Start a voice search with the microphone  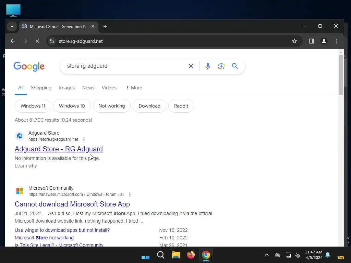(207, 66)
